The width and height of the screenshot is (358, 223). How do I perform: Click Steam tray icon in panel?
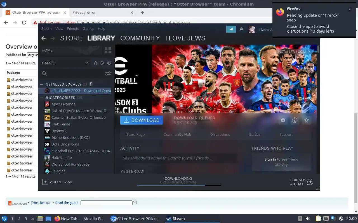click(341, 219)
